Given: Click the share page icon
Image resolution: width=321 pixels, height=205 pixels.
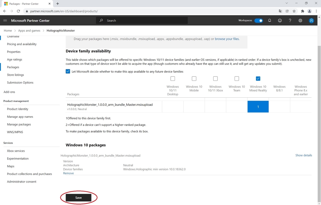Looking at the screenshot, I should tap(287, 11).
